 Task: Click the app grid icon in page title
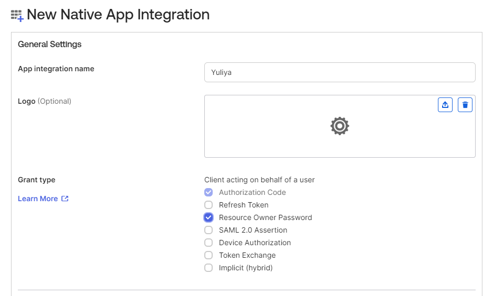17,15
